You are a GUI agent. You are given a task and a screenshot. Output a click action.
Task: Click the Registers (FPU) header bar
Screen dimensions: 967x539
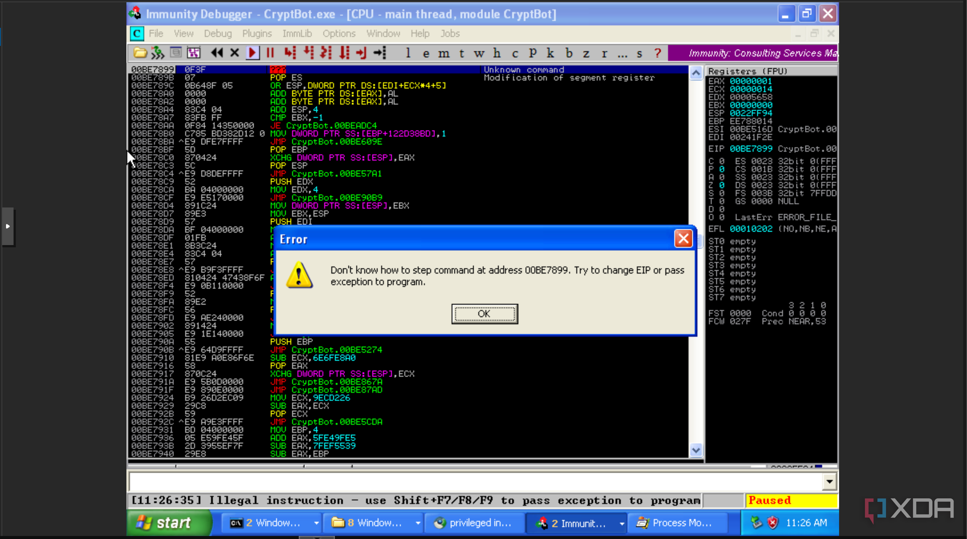[x=771, y=71]
